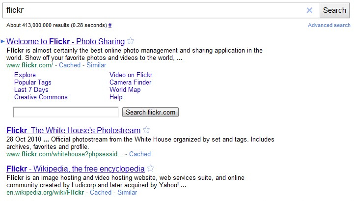Click the 28 Oct 2010 date text
Viewport: 354px width, 201px height.
[24, 139]
